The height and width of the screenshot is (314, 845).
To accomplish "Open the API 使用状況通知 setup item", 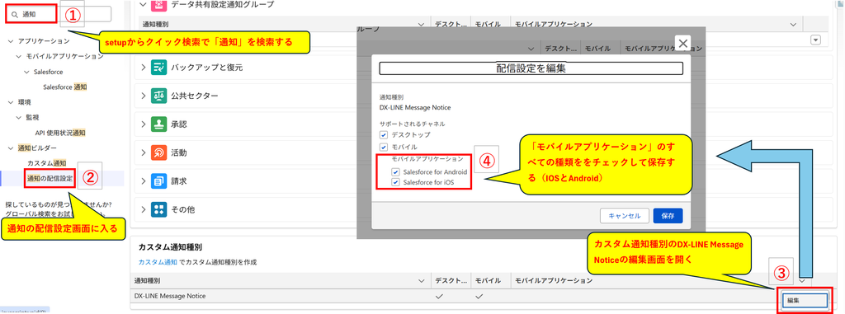I will click(x=60, y=132).
